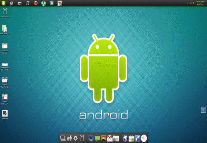The height and width of the screenshot is (143, 207).
Task: Open the Gmail icon in dock
Action: click(x=110, y=138)
